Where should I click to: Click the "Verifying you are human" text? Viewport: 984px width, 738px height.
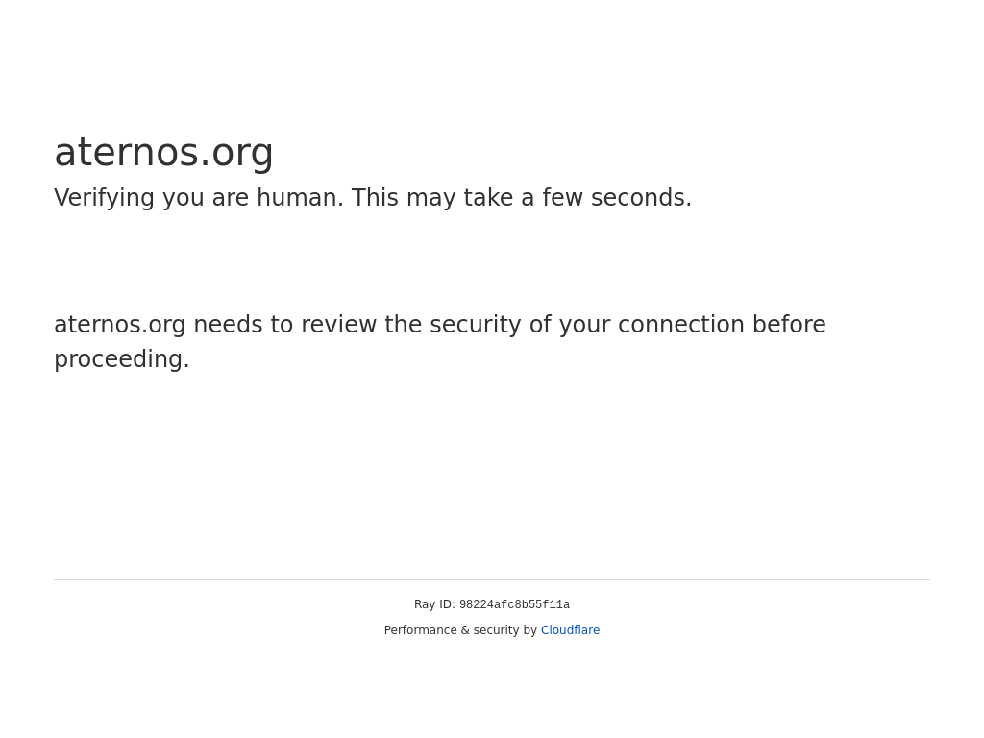pos(198,198)
